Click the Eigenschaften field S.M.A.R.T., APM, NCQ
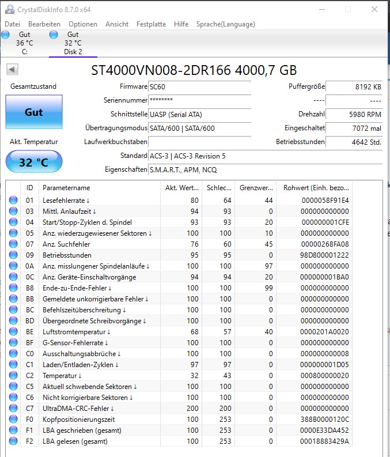Screen dimensions: 390x457 tap(265, 169)
